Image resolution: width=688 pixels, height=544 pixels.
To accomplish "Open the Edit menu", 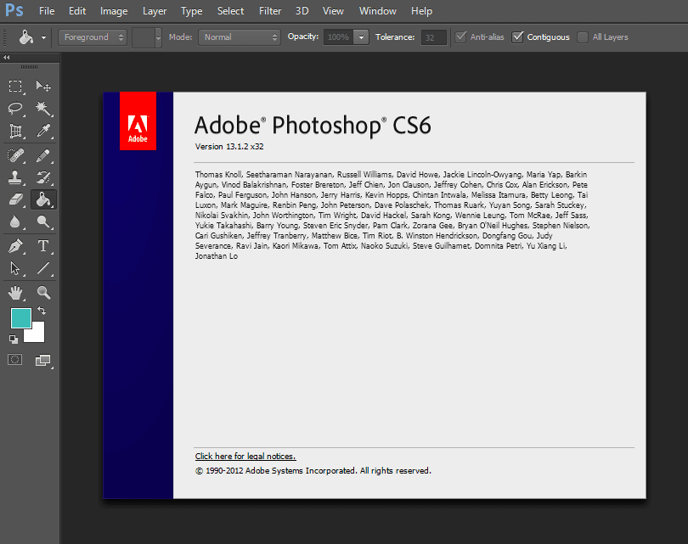I will pos(77,11).
